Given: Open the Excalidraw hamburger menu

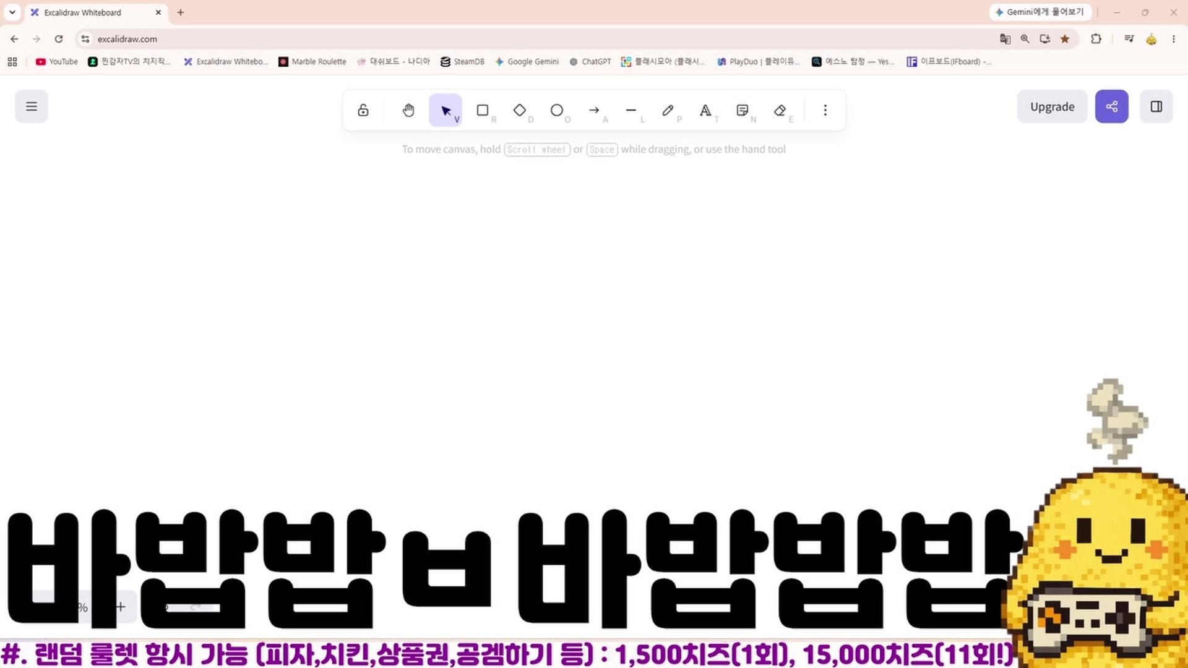Looking at the screenshot, I should (x=32, y=106).
